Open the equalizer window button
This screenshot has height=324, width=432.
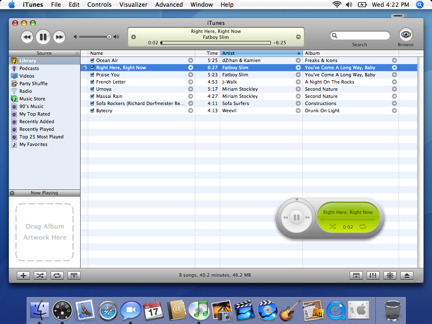coord(373,275)
